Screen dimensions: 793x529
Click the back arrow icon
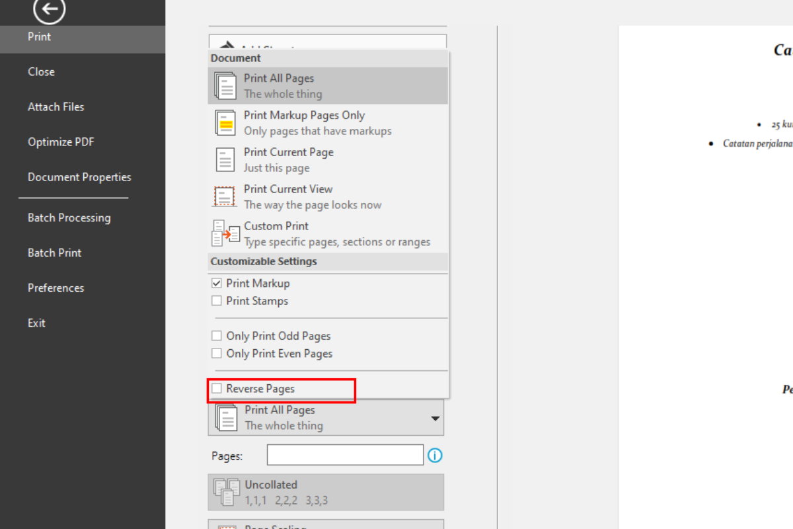coord(50,9)
